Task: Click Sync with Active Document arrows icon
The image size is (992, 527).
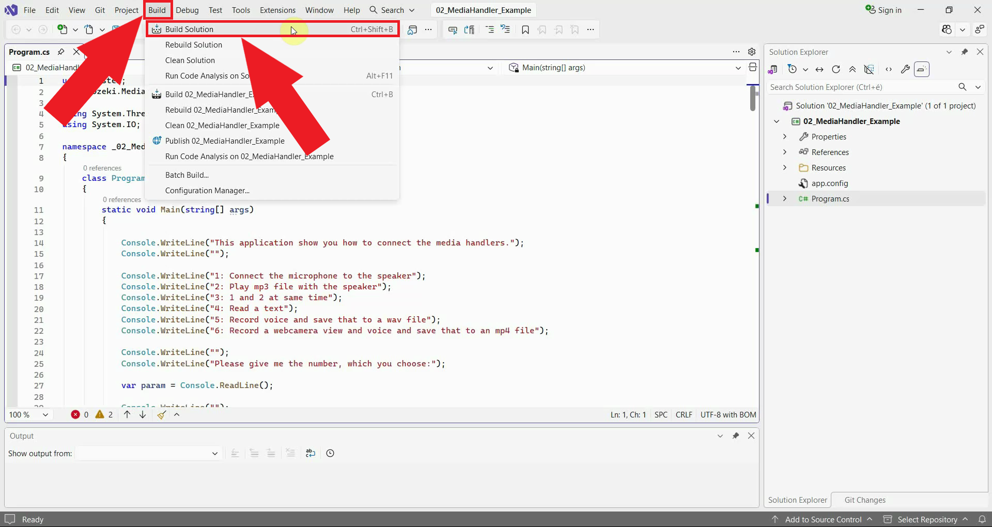Action: click(819, 69)
